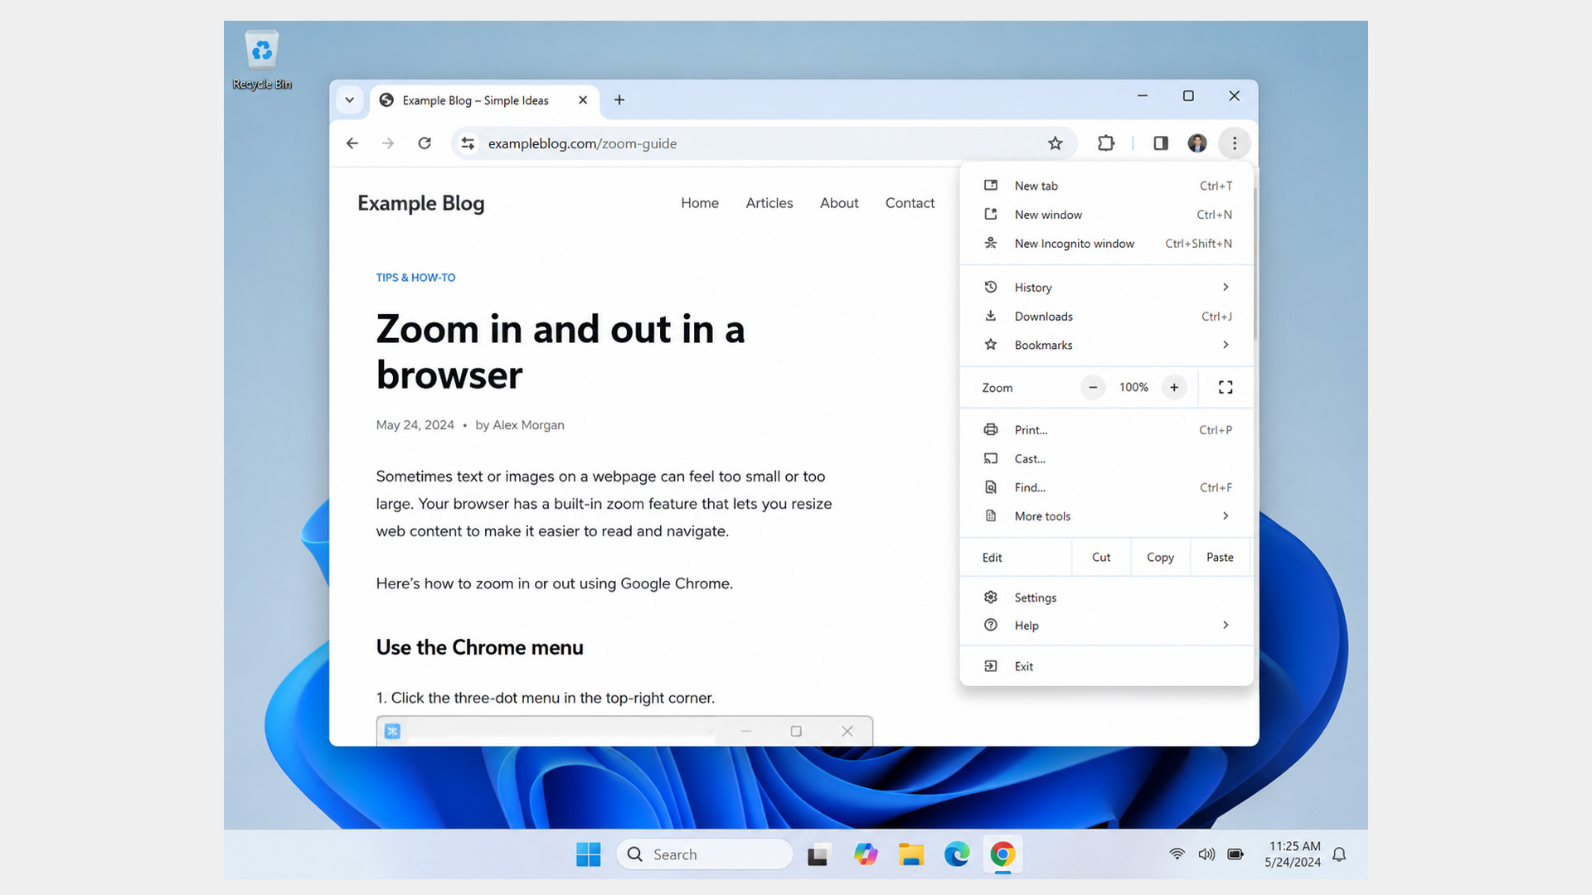Click the Example Blog site title
This screenshot has height=895, width=1592.
pyautogui.click(x=421, y=203)
